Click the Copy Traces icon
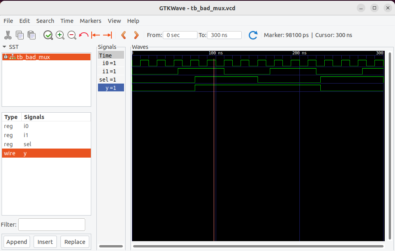395x251 pixels. 20,35
